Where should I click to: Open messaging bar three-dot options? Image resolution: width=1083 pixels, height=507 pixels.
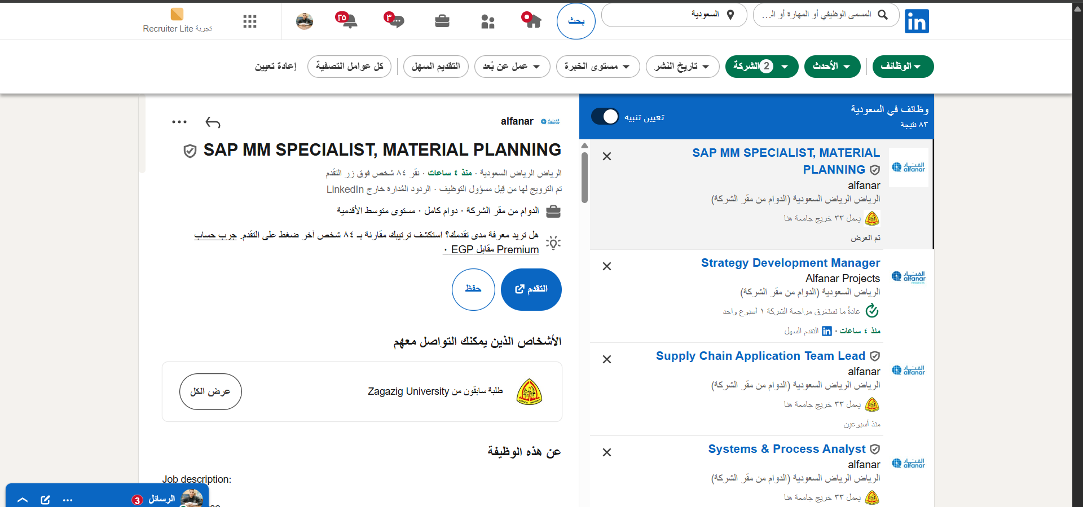68,500
